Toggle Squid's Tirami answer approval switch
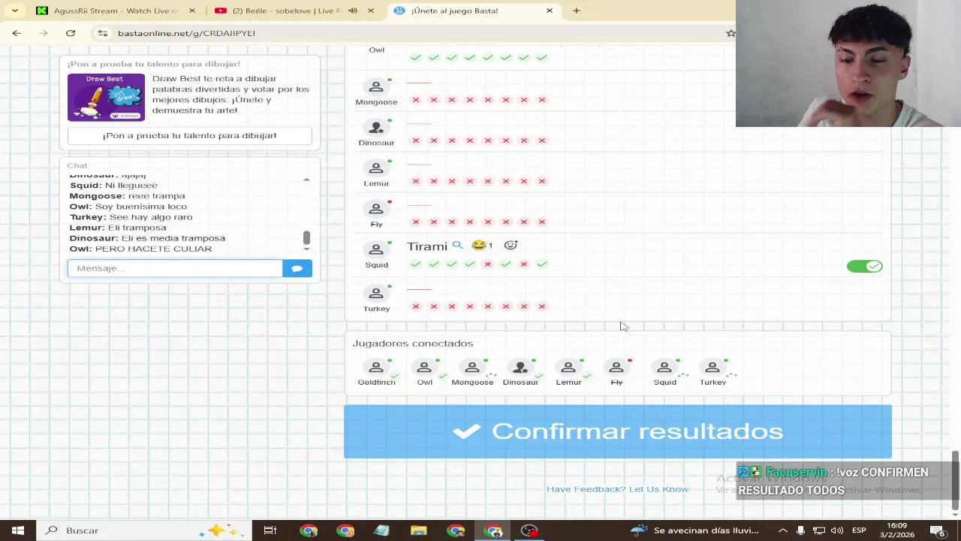The height and width of the screenshot is (541, 961). [865, 266]
